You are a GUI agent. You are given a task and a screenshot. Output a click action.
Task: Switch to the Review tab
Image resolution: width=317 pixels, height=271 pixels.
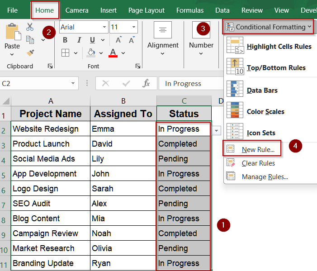[x=252, y=10]
